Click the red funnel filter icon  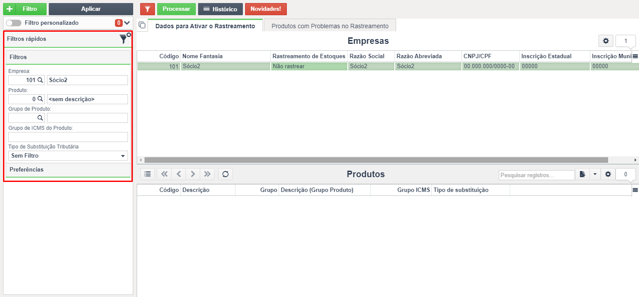(x=148, y=9)
